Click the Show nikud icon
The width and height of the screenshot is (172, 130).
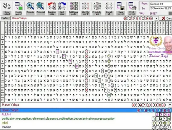tap(7, 6)
